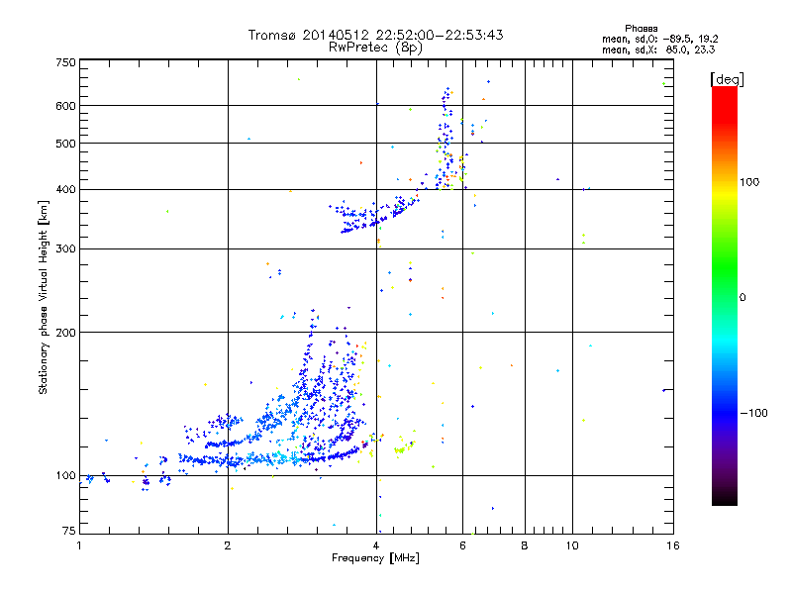Click the x-axis tick label '8'
This screenshot has width=792, height=594.
[x=525, y=545]
